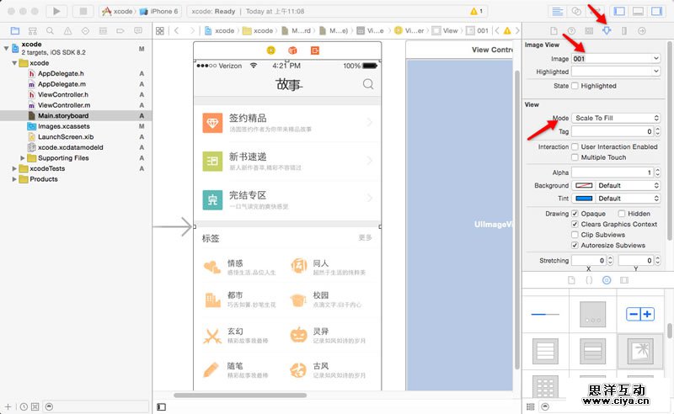Expand the Supporting Files folder

[22, 157]
